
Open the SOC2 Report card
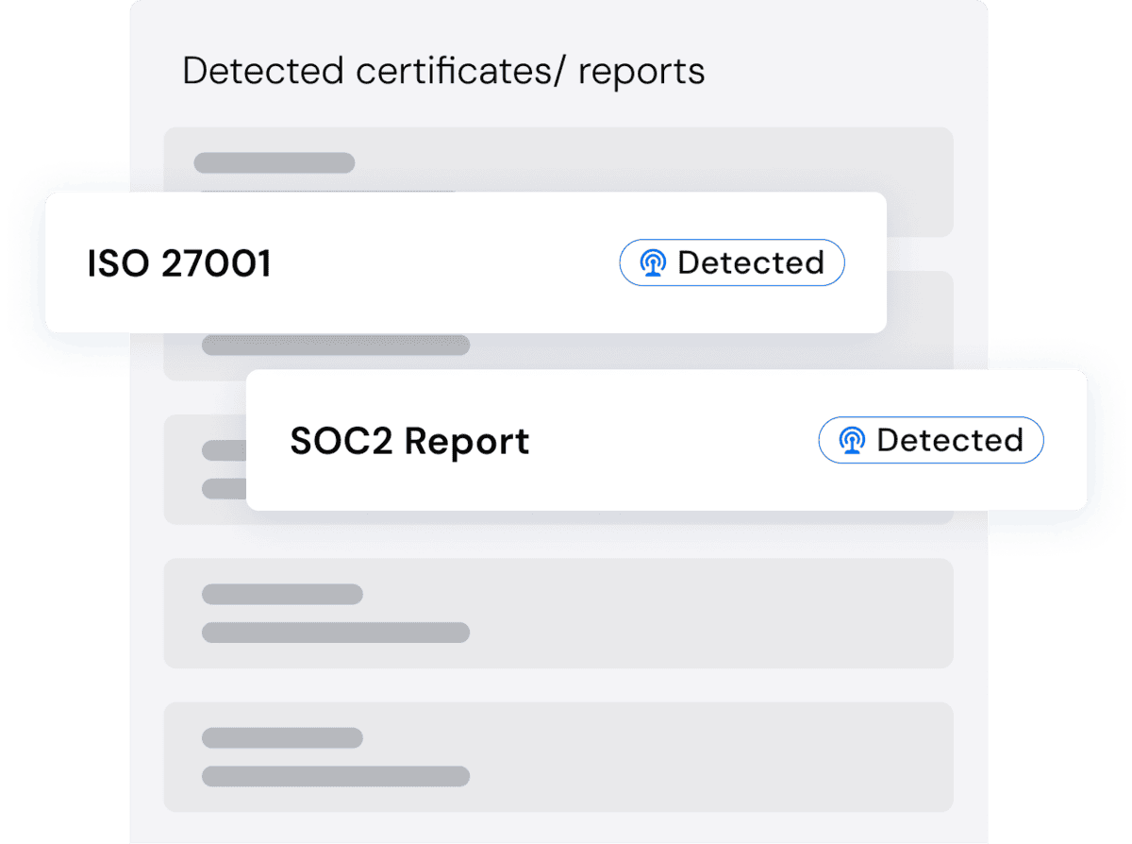666,440
